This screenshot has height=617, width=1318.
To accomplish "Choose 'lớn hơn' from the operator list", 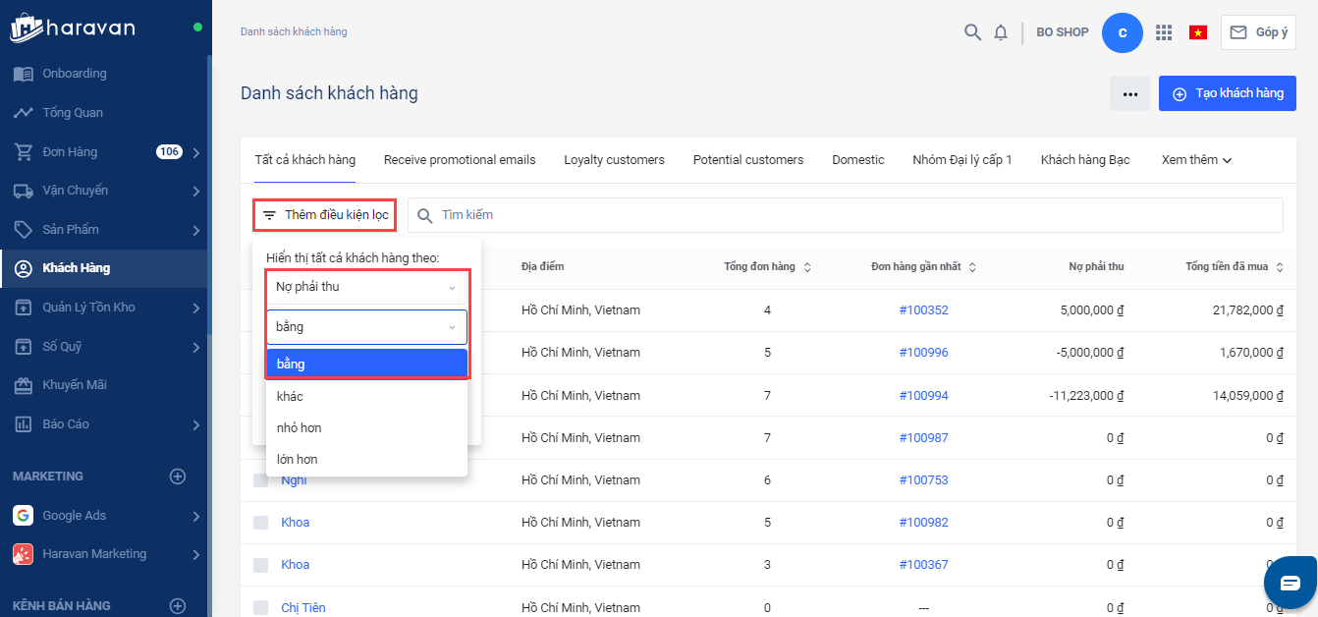I will pos(298,460).
